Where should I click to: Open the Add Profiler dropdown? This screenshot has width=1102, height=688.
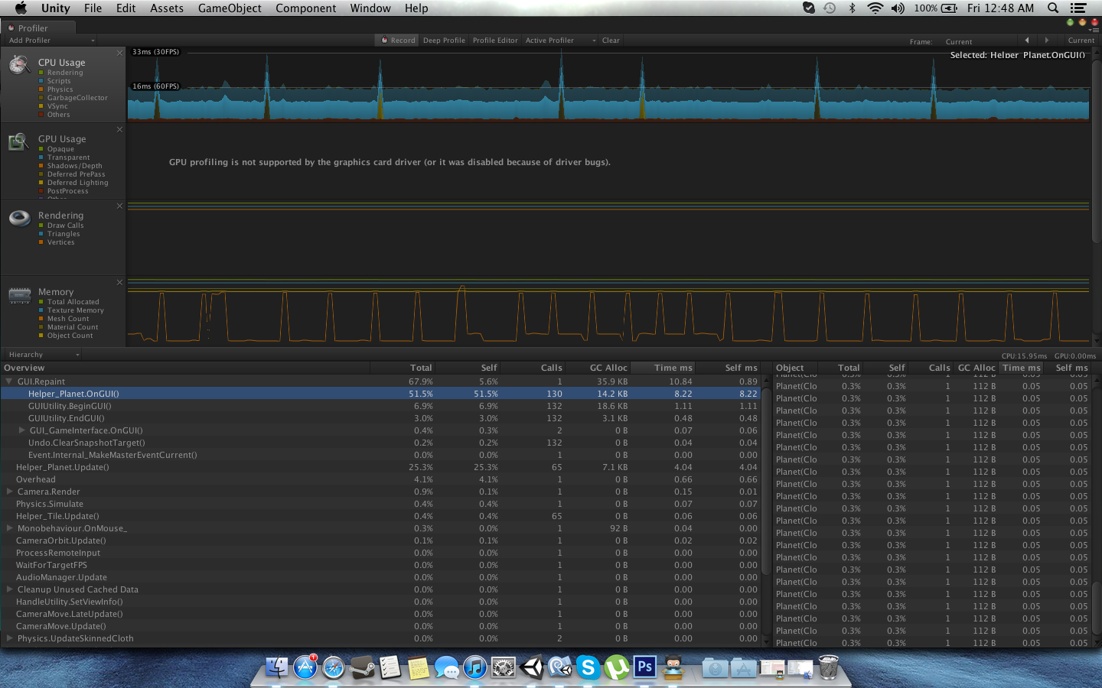click(51, 41)
